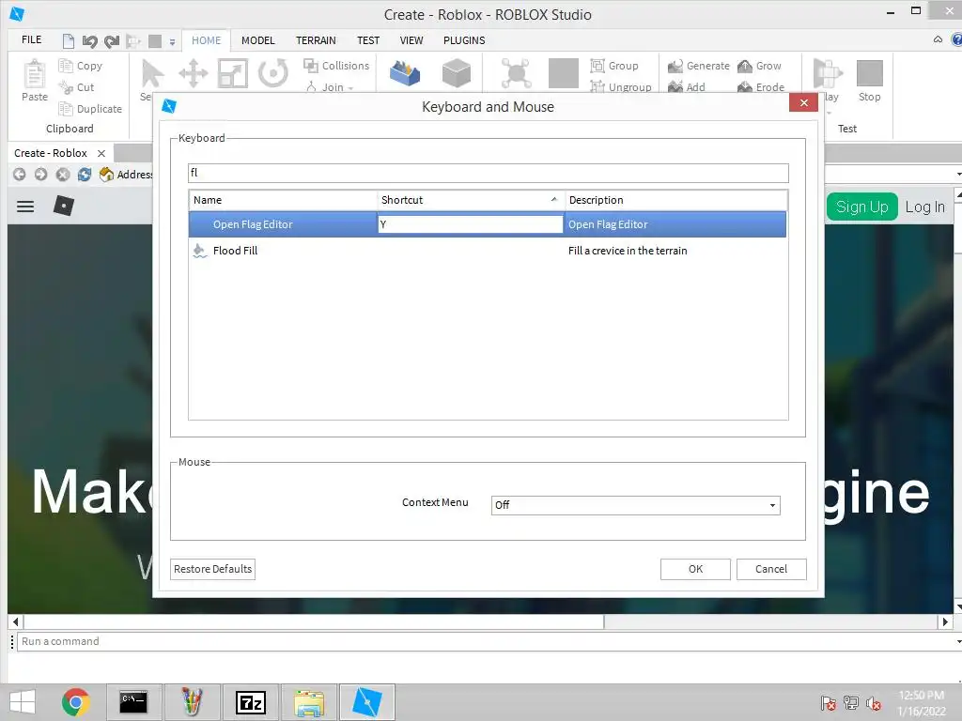962x721 pixels.
Task: Click the horizontal scrollbar right arrow
Action: [x=945, y=621]
